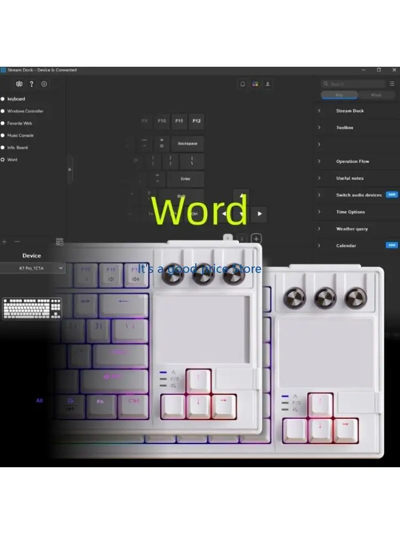Open the feedback chat robot icon
The height and width of the screenshot is (534, 400).
[19, 84]
